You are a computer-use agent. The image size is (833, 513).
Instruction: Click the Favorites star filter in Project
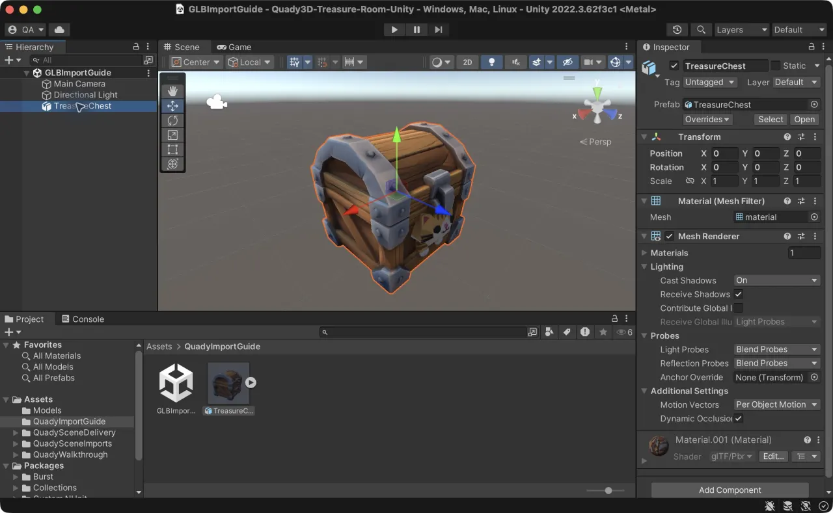(603, 332)
